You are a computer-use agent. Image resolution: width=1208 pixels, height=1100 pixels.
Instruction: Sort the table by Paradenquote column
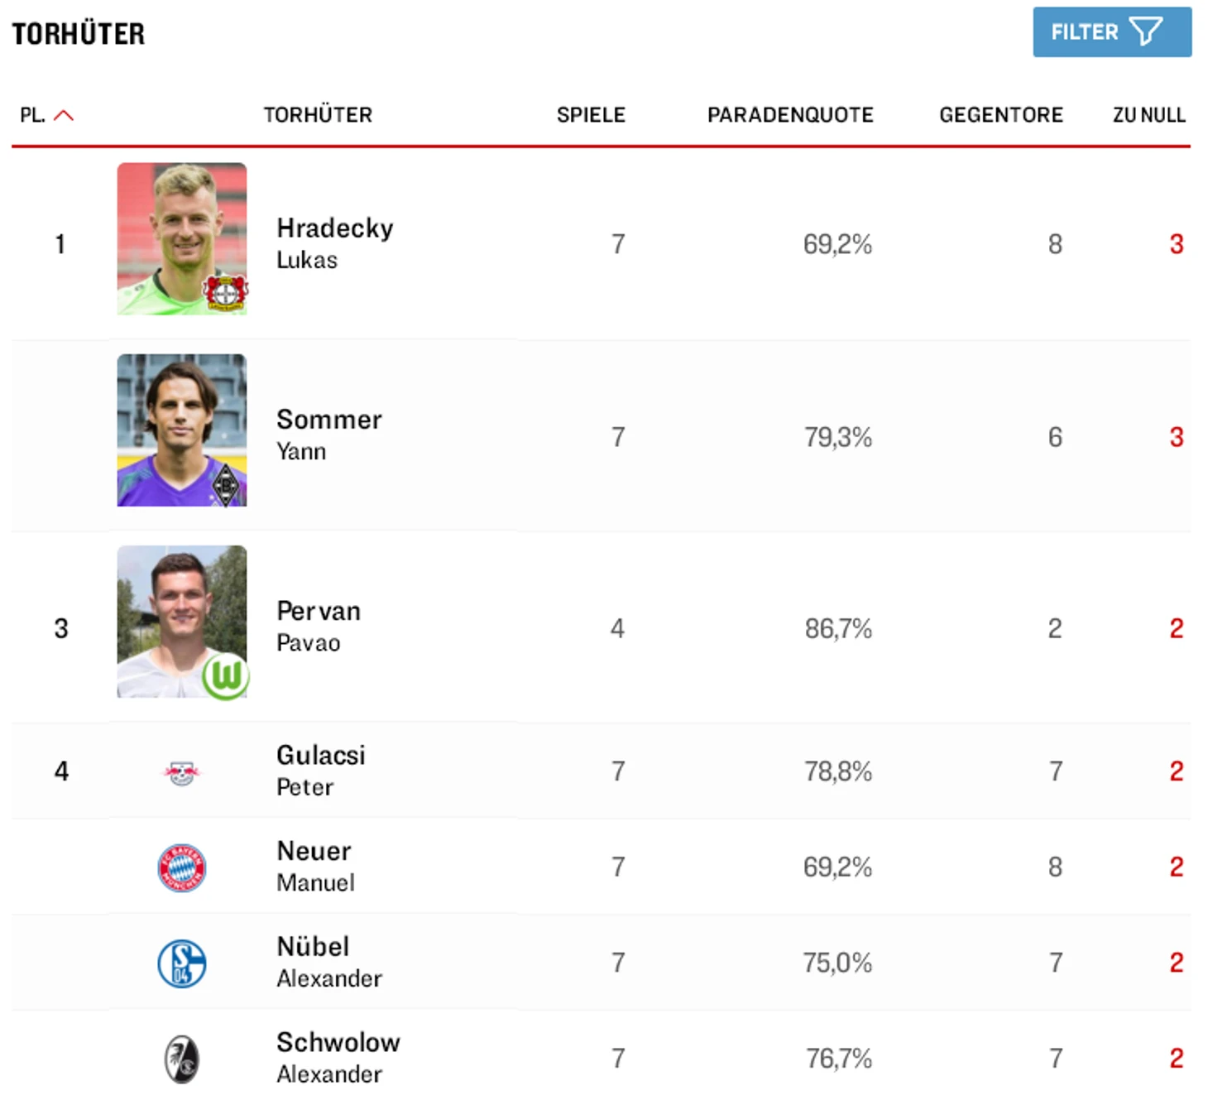(x=789, y=115)
